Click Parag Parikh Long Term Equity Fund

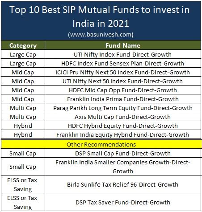tap(123, 108)
